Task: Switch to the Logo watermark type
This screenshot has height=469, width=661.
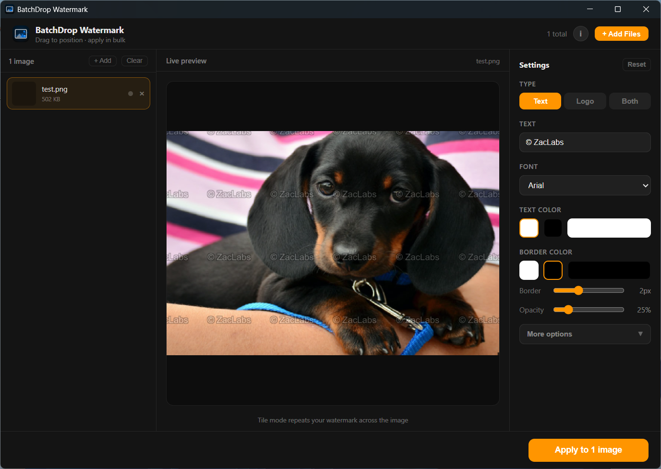Action: click(x=585, y=101)
